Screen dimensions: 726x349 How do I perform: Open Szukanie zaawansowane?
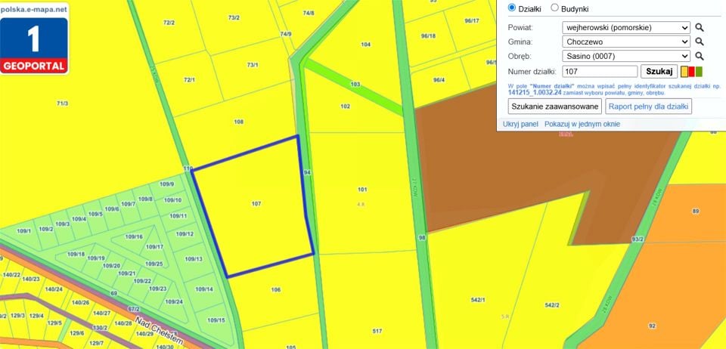pyautogui.click(x=554, y=107)
